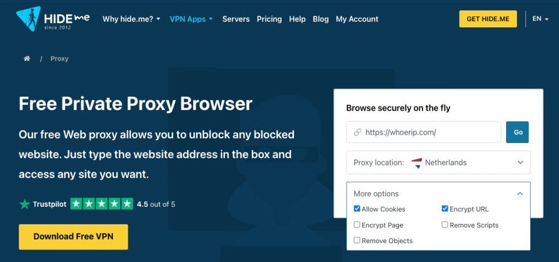
Task: Enable the Remove Scripts checkbox
Action: pyautogui.click(x=444, y=224)
